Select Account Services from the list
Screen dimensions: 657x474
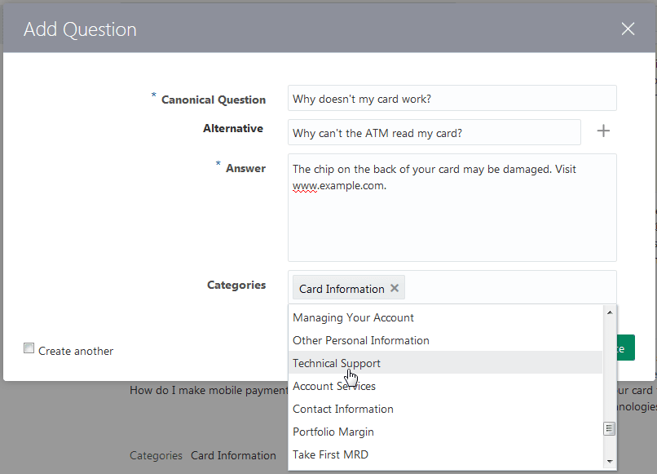[x=333, y=386]
